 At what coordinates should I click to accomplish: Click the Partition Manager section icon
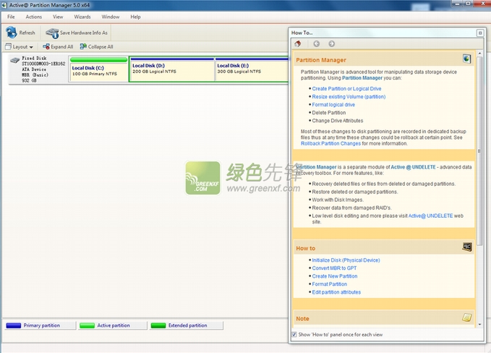[x=466, y=59]
